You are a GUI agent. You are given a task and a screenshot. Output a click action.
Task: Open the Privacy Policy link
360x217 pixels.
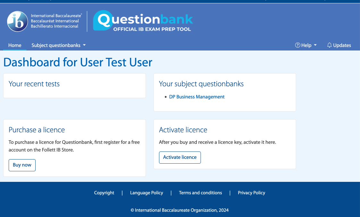click(x=251, y=193)
